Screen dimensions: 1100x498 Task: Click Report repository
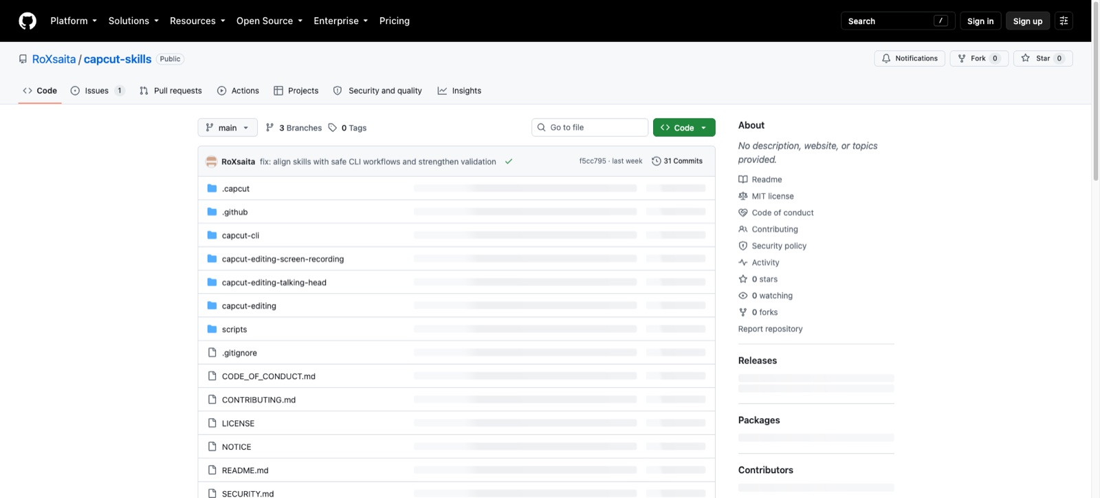770,329
